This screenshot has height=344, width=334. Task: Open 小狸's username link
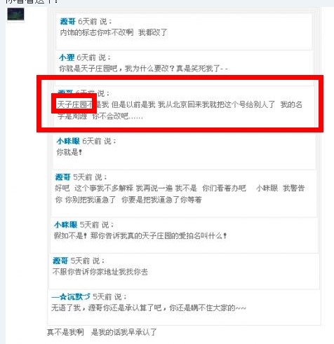67,57
